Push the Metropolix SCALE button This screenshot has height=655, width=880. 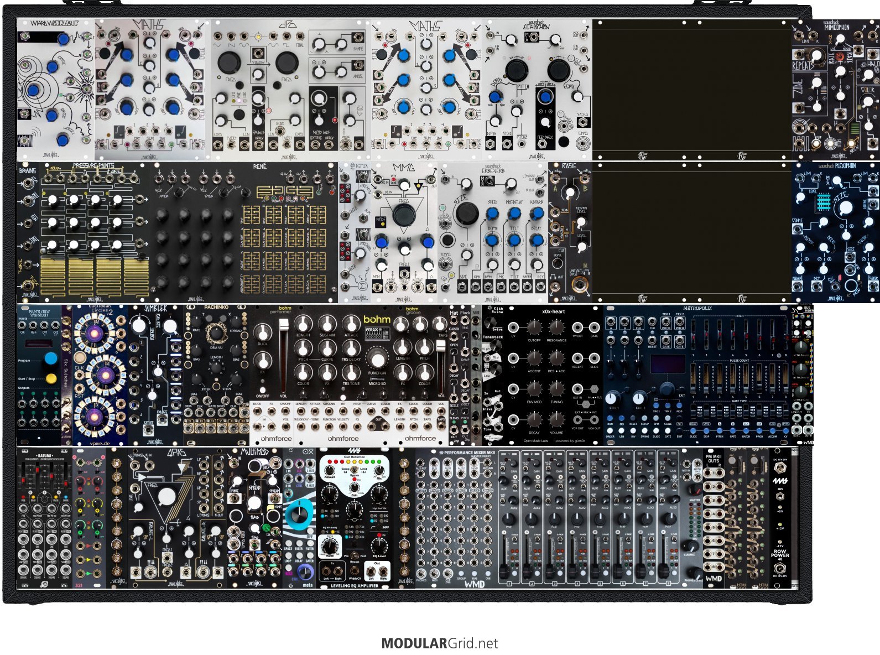pyautogui.click(x=668, y=418)
